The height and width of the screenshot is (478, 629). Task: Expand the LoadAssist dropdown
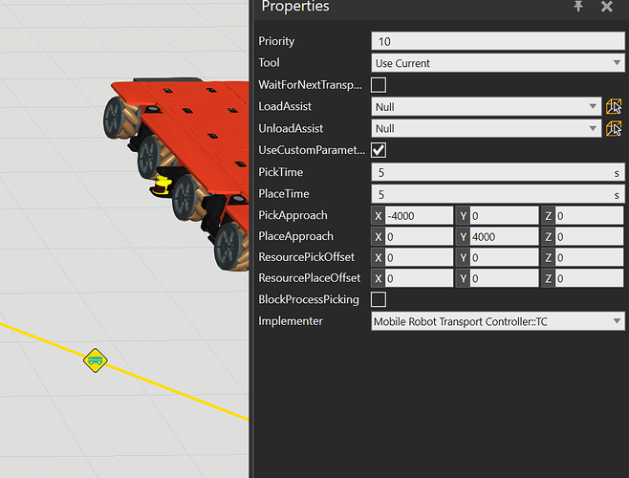click(x=486, y=107)
